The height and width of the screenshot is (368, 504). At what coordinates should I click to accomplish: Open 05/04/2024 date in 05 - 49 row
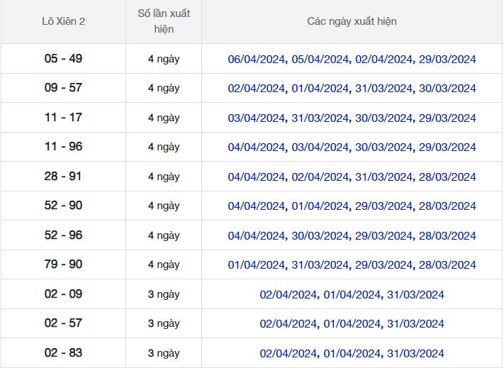[320, 60]
